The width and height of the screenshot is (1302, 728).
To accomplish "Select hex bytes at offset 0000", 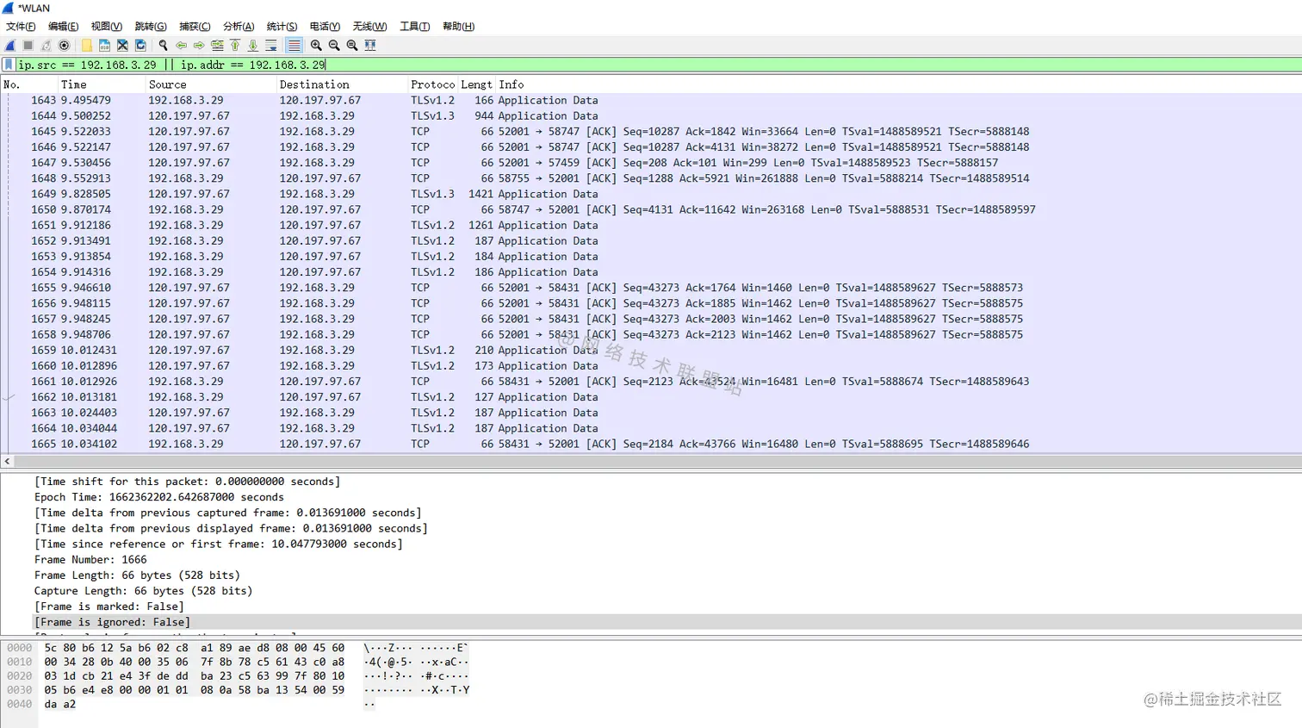I will 194,648.
